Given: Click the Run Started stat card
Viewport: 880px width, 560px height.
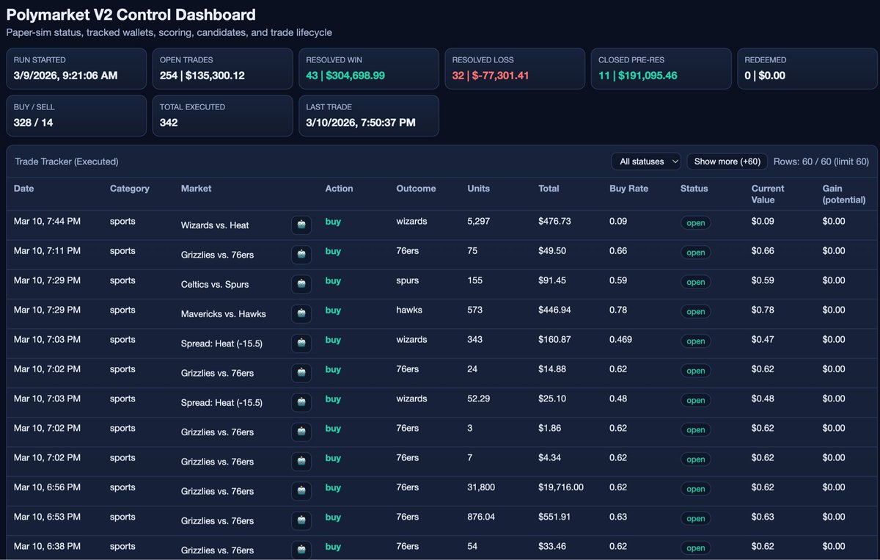Looking at the screenshot, I should (x=76, y=69).
